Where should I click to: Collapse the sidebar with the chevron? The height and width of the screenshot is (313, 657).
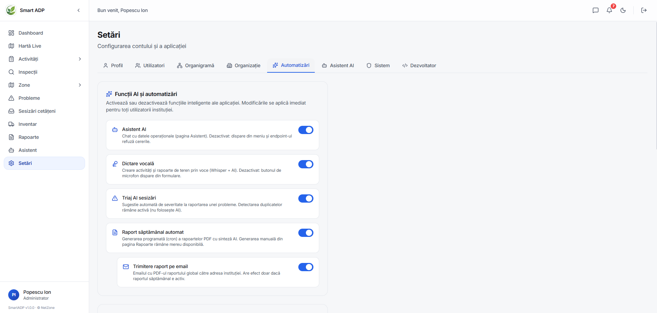(x=79, y=10)
